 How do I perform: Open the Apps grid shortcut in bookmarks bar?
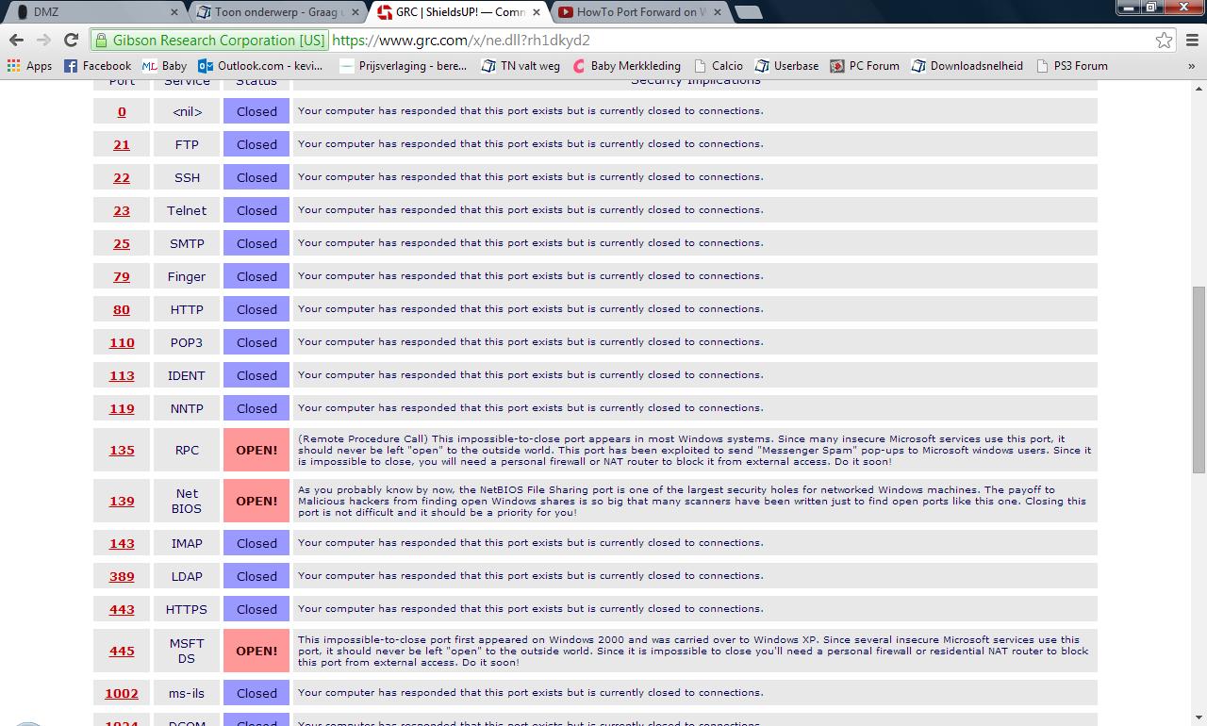click(29, 66)
